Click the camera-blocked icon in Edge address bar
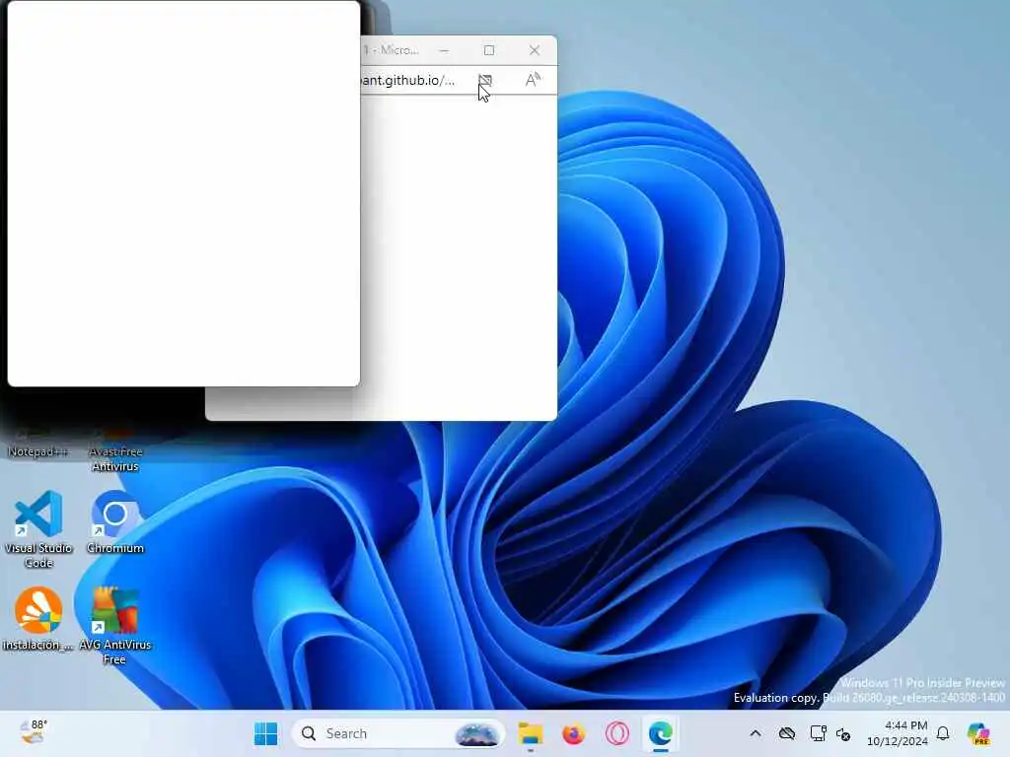Image resolution: width=1010 pixels, height=757 pixels. 485,80
